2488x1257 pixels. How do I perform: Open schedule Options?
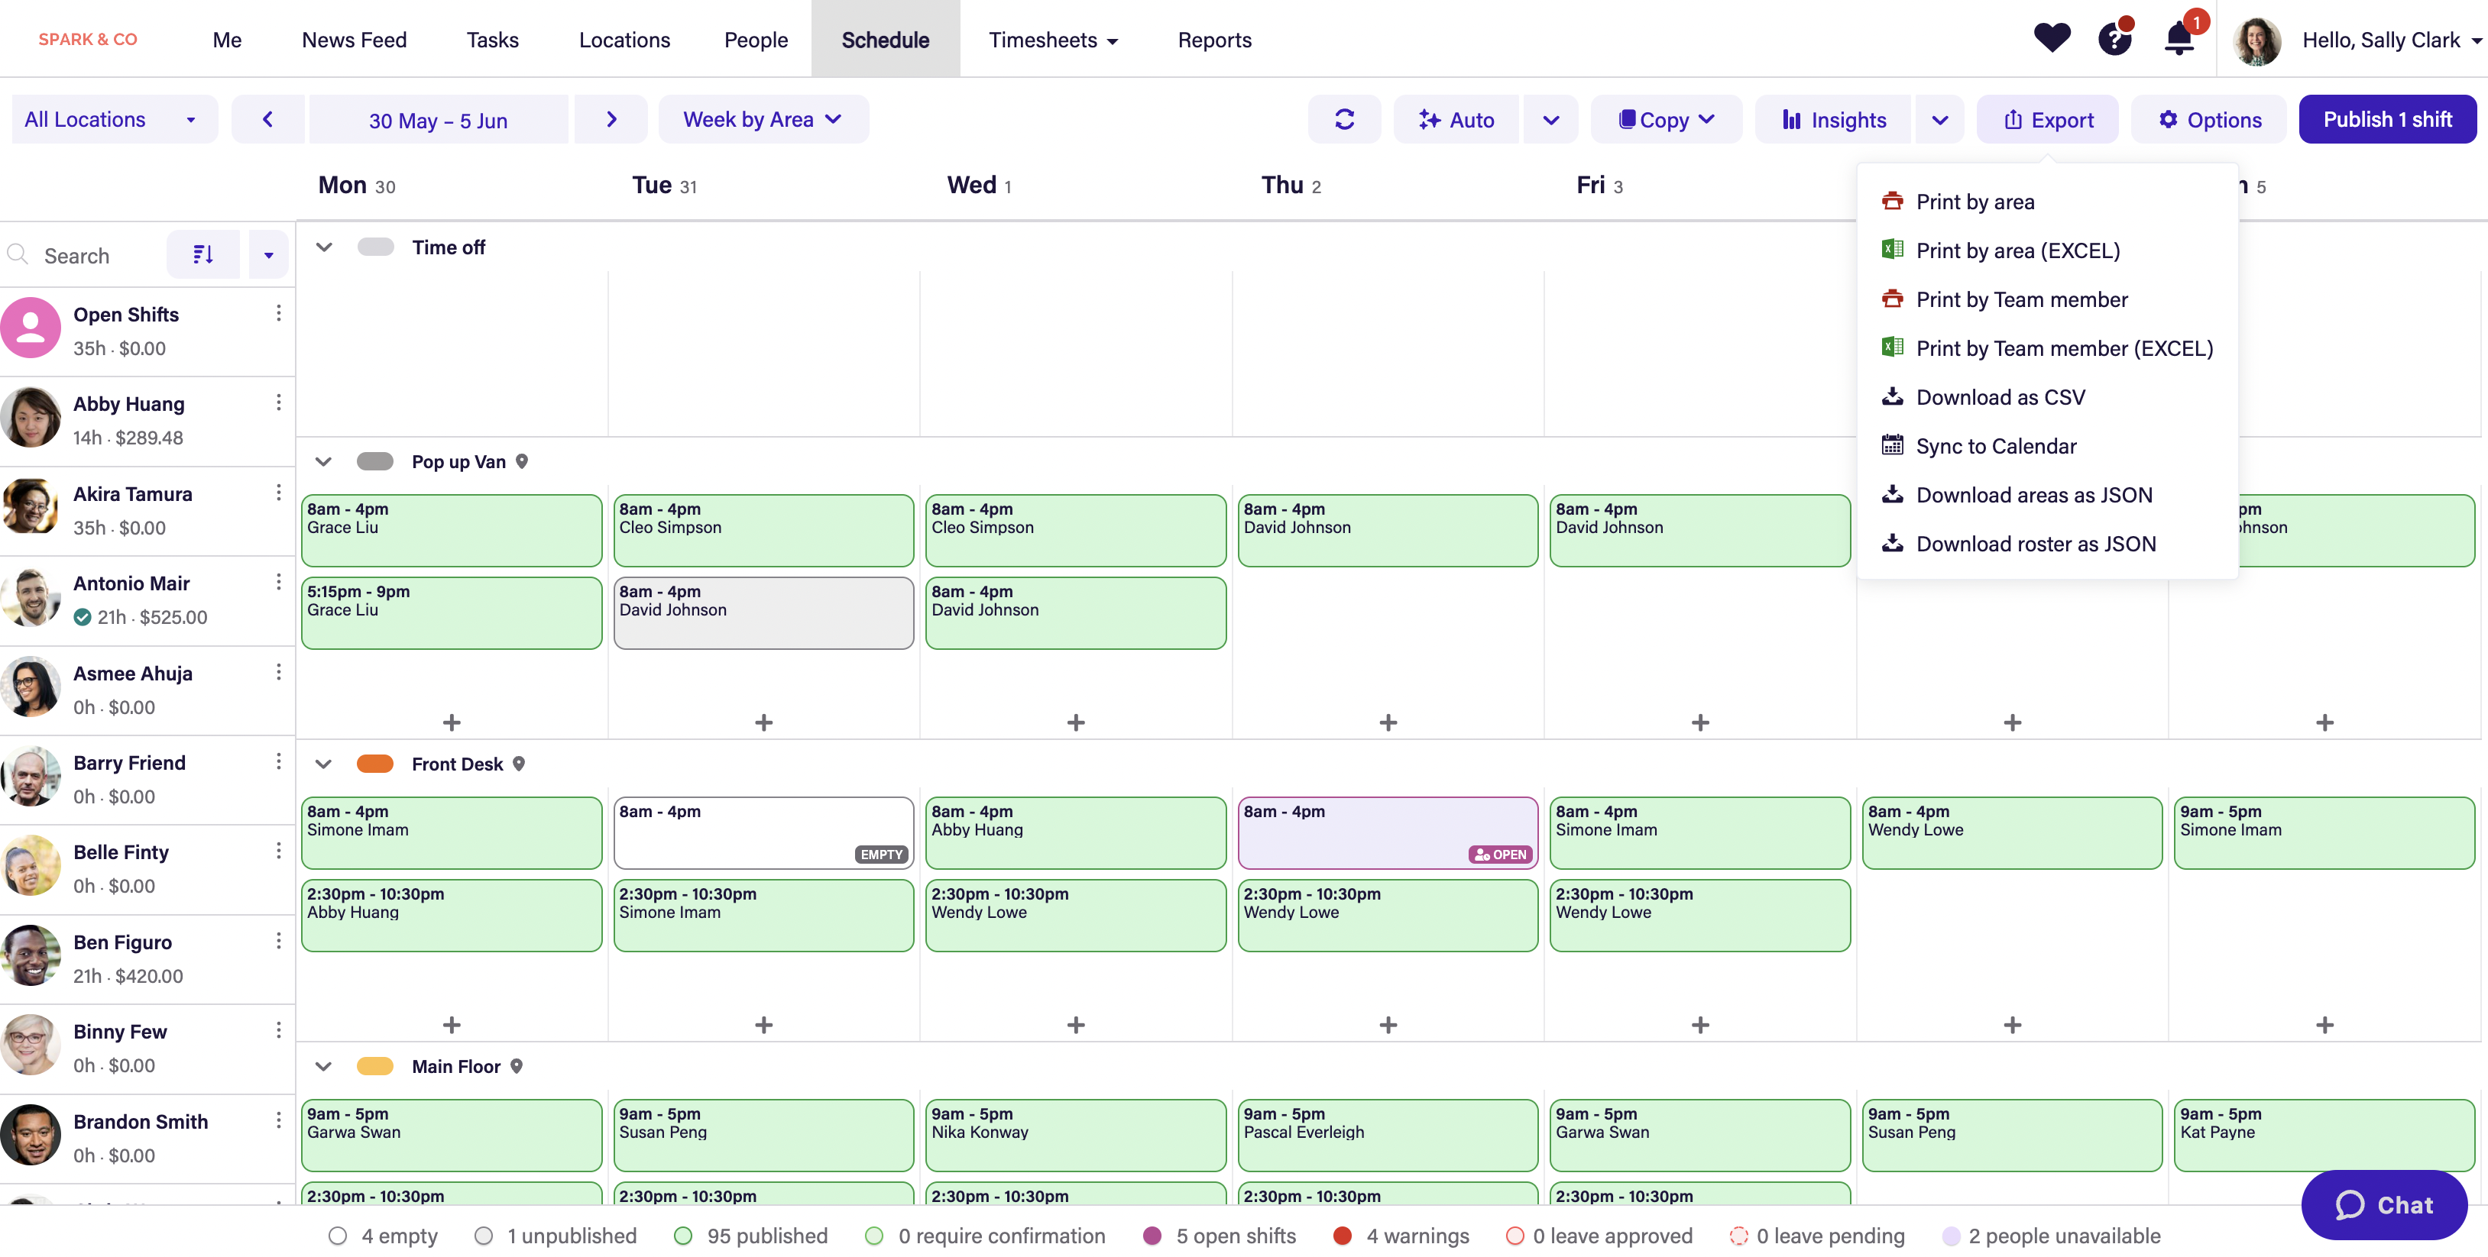pos(2209,118)
